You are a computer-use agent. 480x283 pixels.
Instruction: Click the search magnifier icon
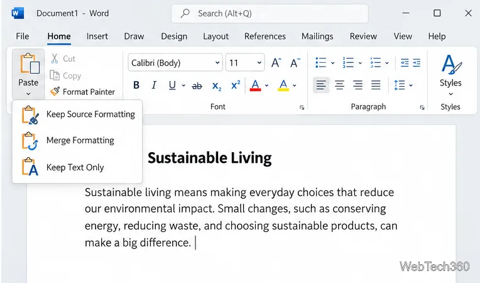click(185, 13)
